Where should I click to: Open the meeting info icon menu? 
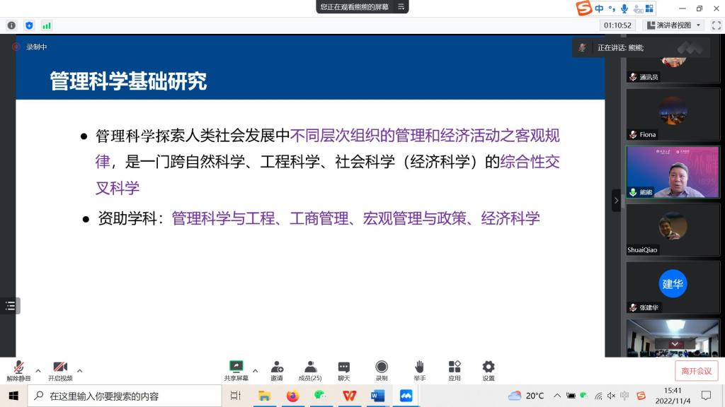tap(11, 25)
